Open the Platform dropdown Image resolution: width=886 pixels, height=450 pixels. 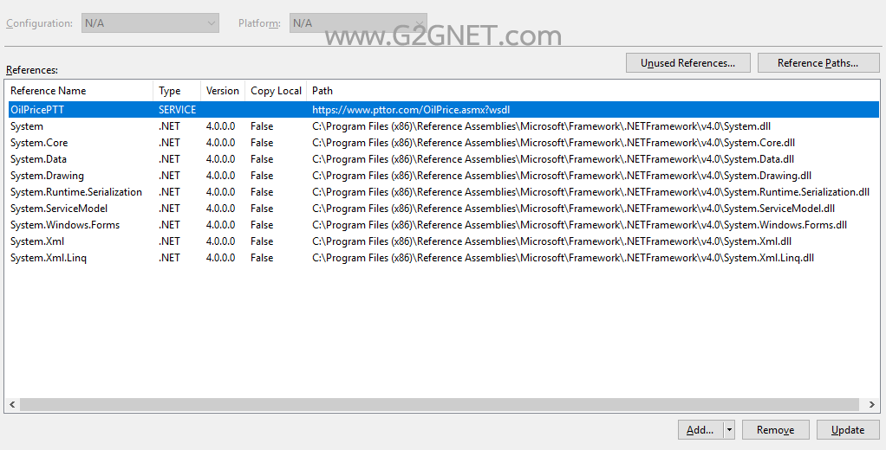coord(358,23)
